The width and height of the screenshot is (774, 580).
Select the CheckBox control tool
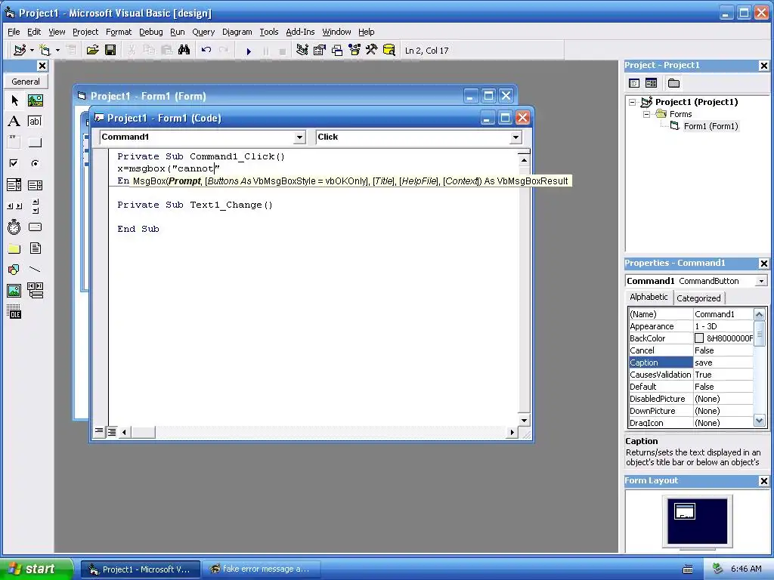click(x=14, y=163)
